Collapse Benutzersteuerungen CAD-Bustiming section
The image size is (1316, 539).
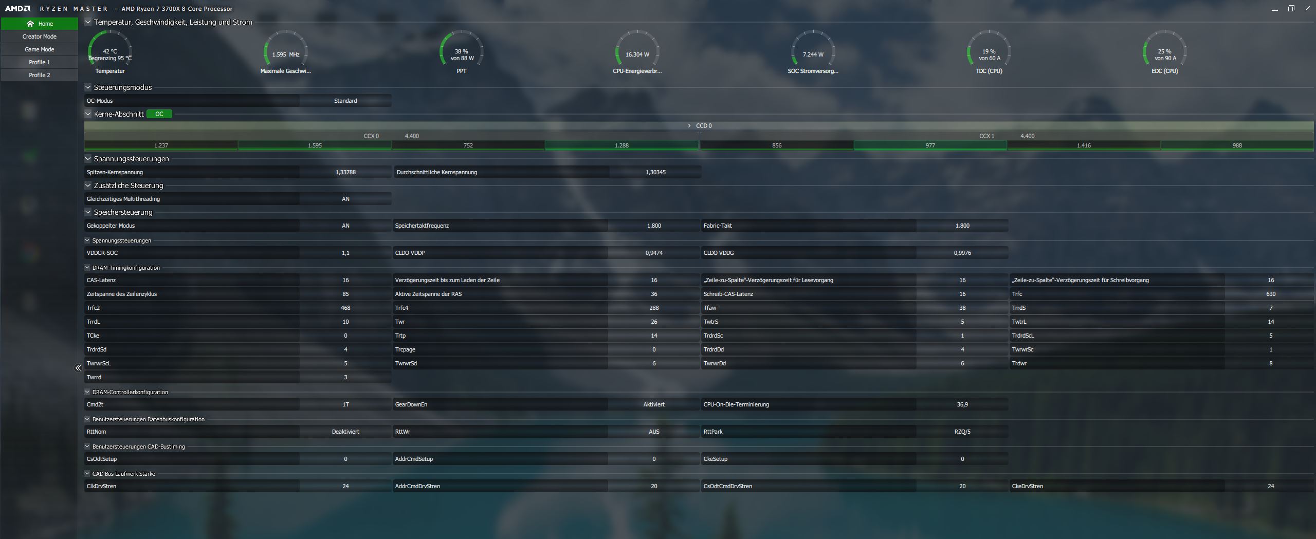tap(87, 447)
